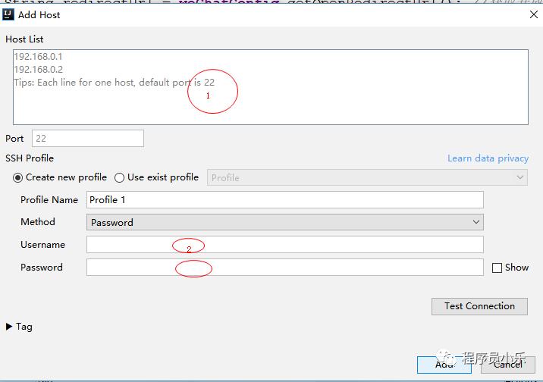This screenshot has width=543, height=382.
Task: Open the Learn data privacy link
Action: (x=488, y=158)
